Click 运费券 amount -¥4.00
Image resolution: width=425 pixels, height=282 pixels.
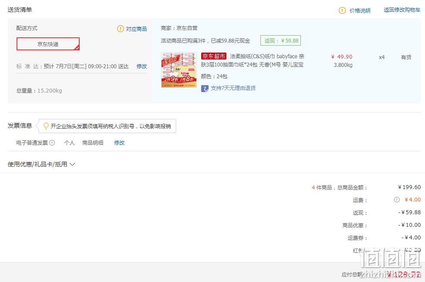(x=411, y=237)
